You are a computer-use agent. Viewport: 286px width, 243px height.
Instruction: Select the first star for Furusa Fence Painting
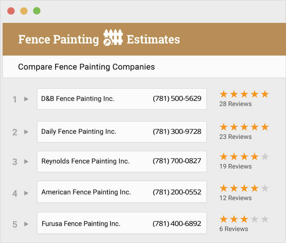223,219
